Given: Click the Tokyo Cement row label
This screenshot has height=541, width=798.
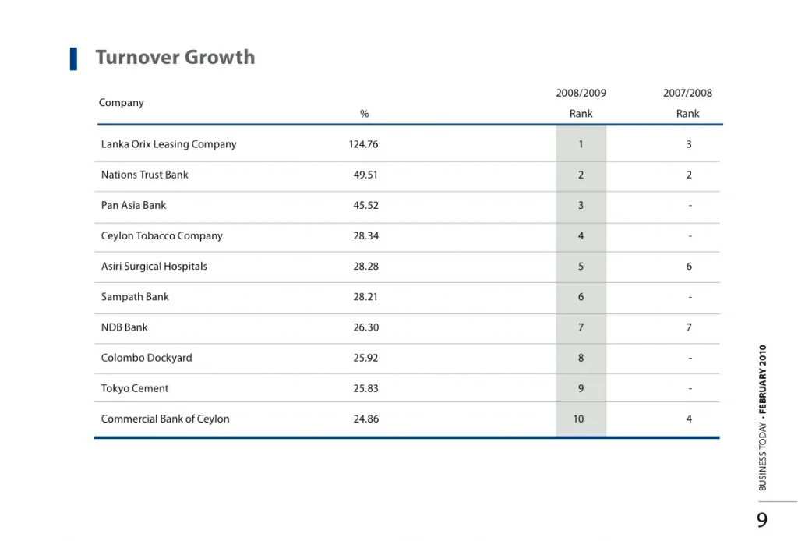Looking at the screenshot, I should [x=135, y=388].
